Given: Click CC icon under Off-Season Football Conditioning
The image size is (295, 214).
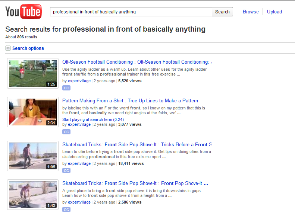Looking at the screenshot, I should 66,88.
